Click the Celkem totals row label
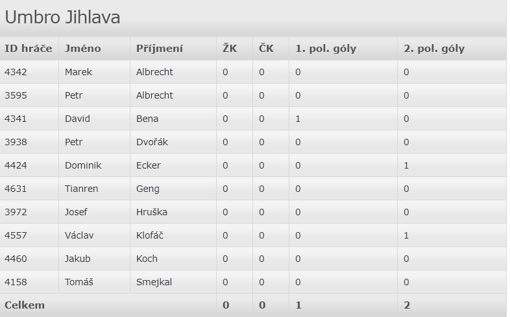Viewport: 510px width, 317px height. (25, 305)
